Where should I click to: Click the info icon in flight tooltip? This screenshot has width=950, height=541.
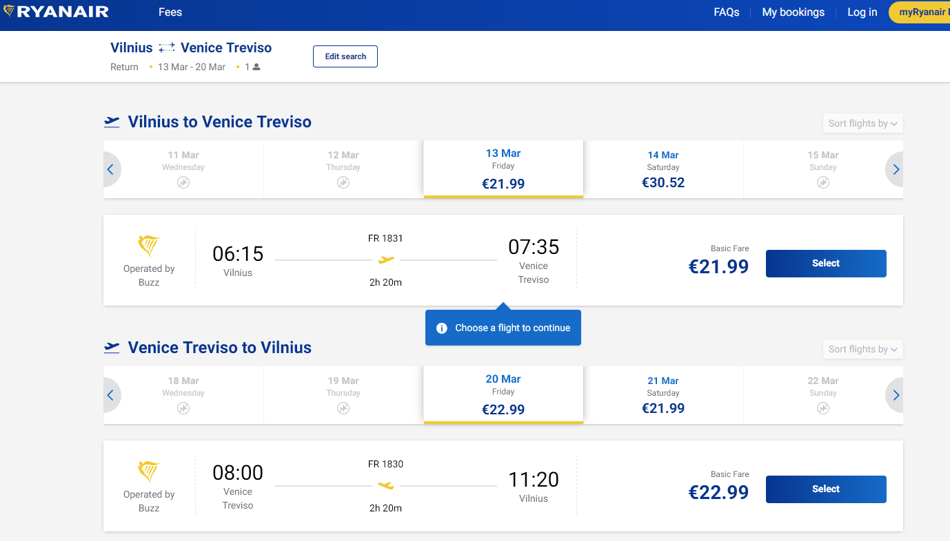[x=442, y=328]
